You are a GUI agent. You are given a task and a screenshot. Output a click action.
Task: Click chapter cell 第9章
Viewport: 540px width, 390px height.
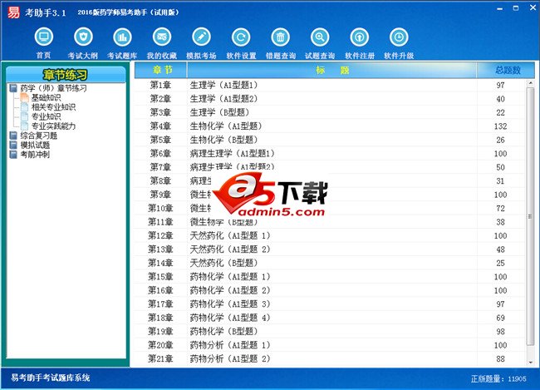coord(160,195)
